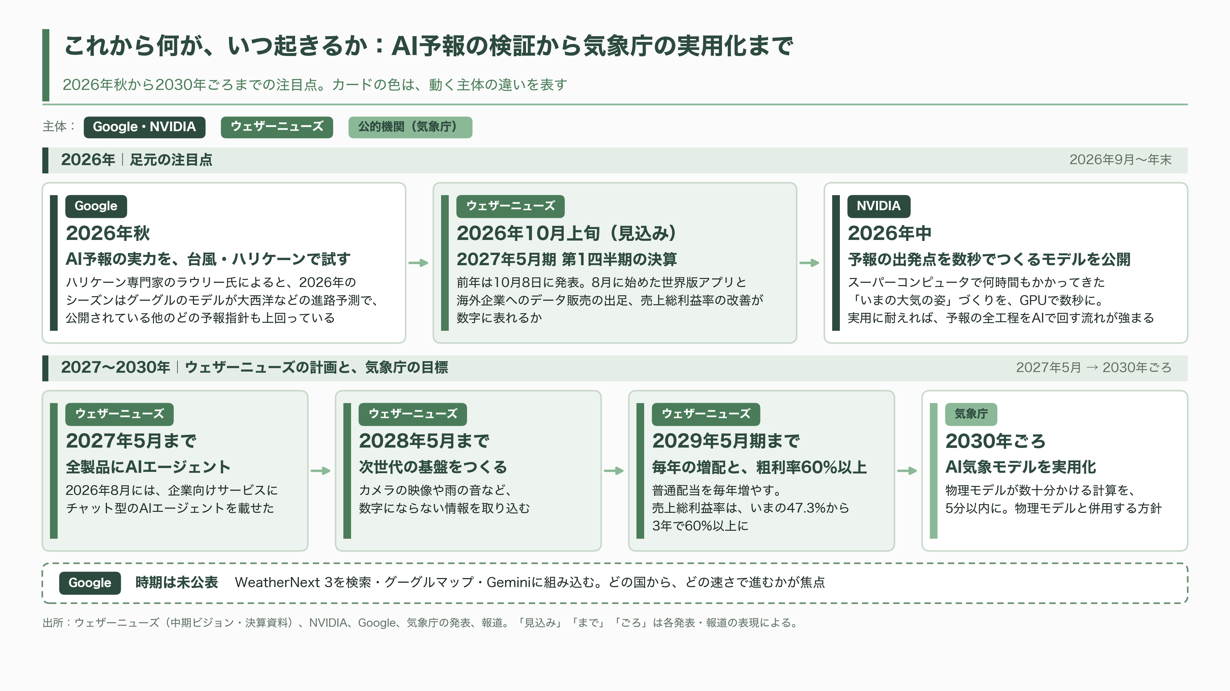
Task: Click text 2026年8月には、企業向けサービスに
Action: (171, 499)
